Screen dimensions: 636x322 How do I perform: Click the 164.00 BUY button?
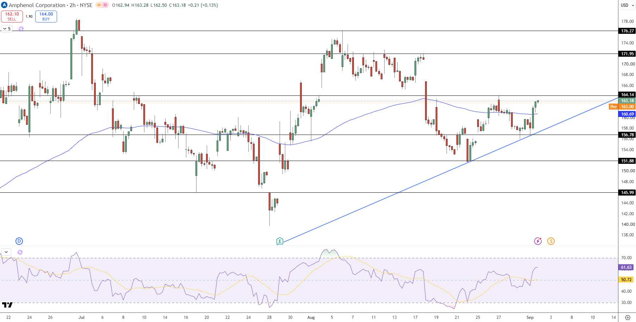46,16
